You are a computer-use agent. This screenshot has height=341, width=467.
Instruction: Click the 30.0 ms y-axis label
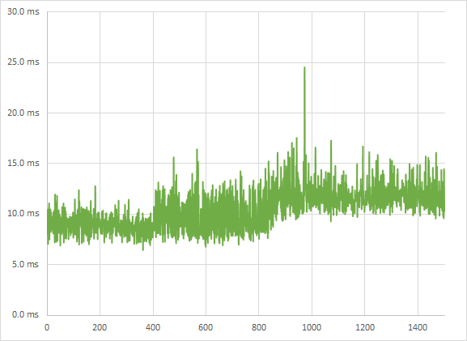[x=23, y=12]
